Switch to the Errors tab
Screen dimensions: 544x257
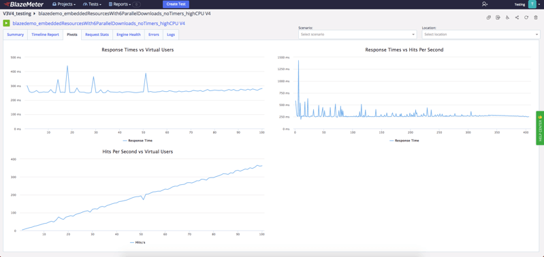pos(154,35)
